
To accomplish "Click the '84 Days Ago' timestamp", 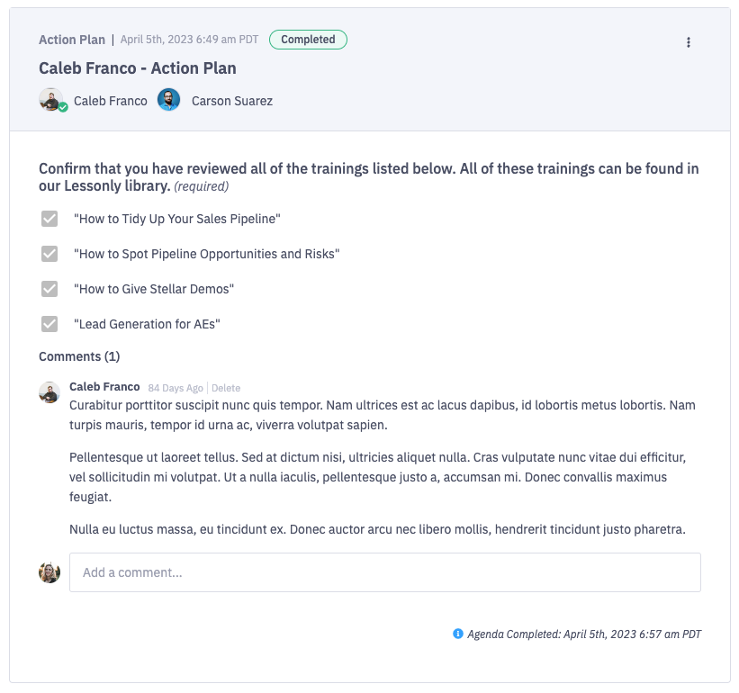I will (176, 388).
